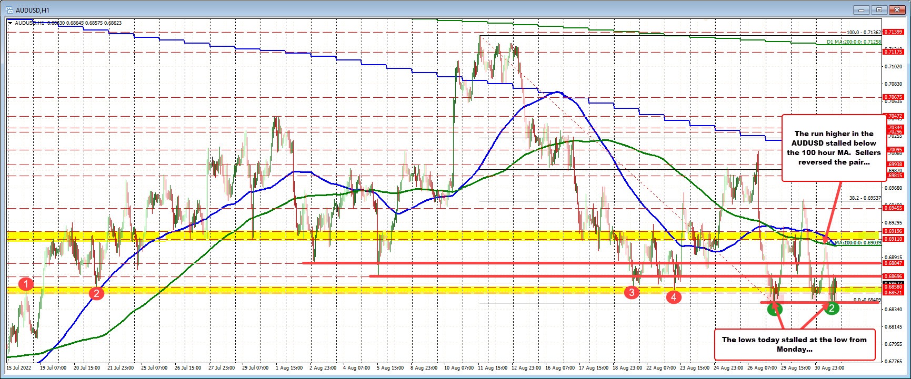Viewport: 911px width, 379px height.
Task: Select the green circle marker number 1
Action: click(774, 309)
